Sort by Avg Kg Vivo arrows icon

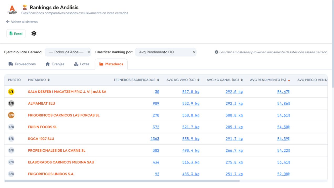tap(199, 80)
